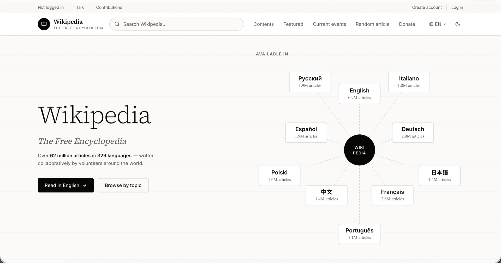Click the arrow on Read in English
Image resolution: width=501 pixels, height=263 pixels.
(x=85, y=185)
